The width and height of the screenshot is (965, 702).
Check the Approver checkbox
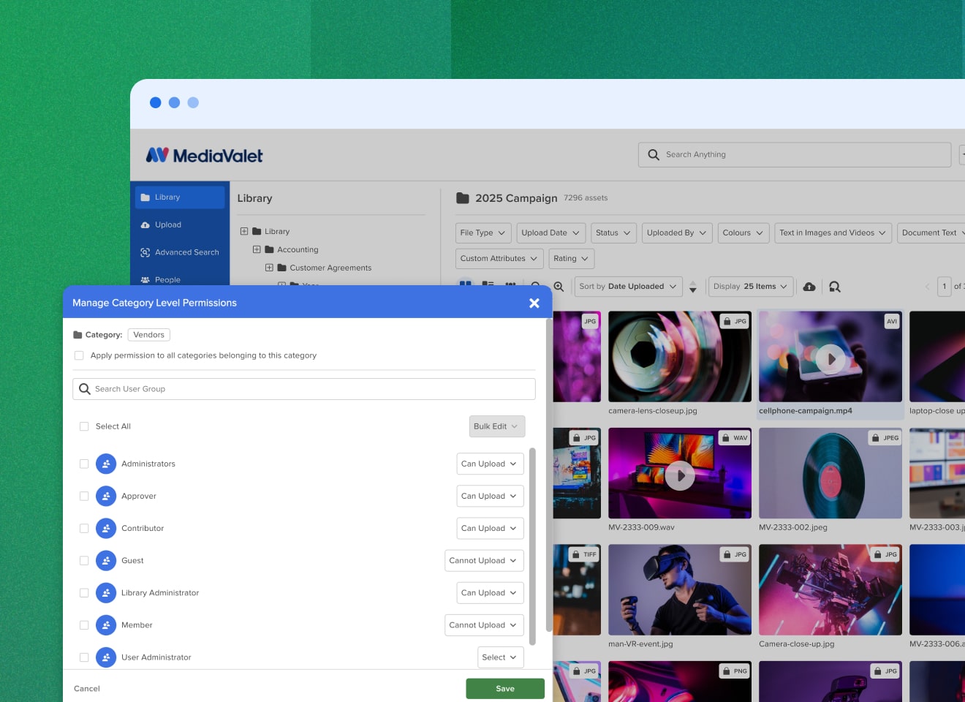pos(84,496)
